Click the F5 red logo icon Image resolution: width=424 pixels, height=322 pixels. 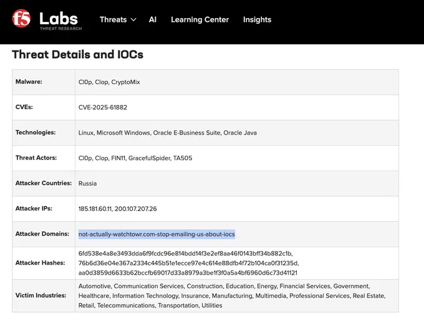click(21, 18)
